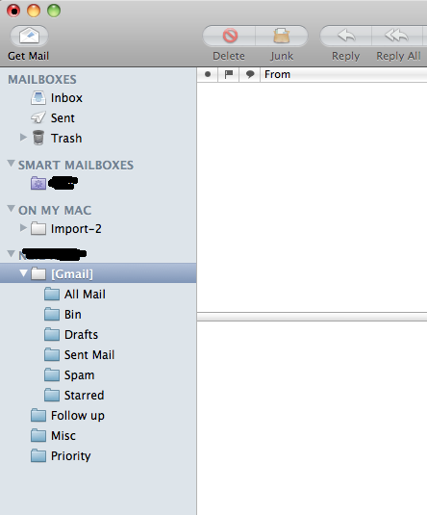This screenshot has height=515, width=427.
Task: Collapse the [Gmail] folder triangle
Action: [x=23, y=273]
